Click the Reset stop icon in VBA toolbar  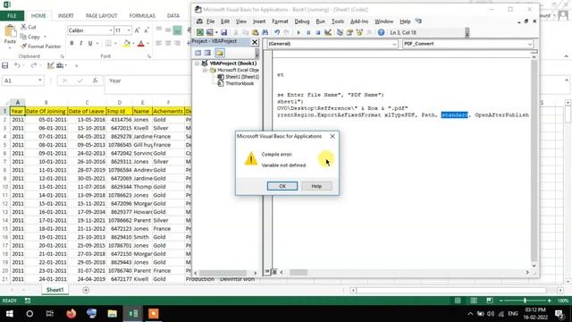318,32
